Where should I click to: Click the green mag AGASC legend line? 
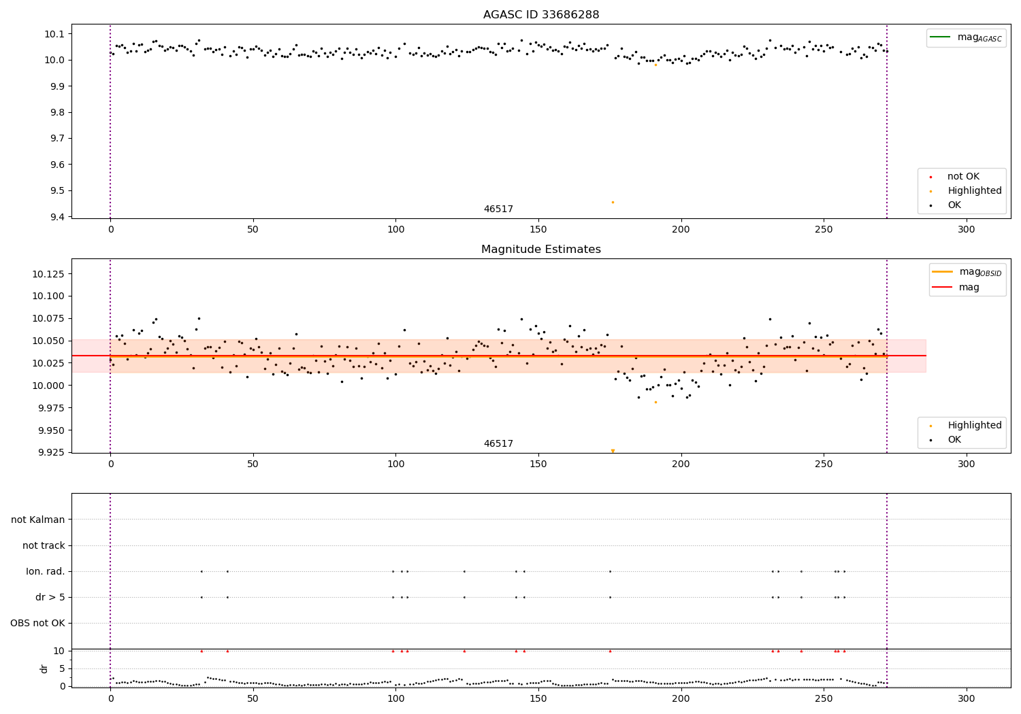(941, 37)
